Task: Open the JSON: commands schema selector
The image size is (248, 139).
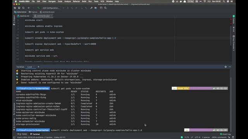Action: [219, 137]
